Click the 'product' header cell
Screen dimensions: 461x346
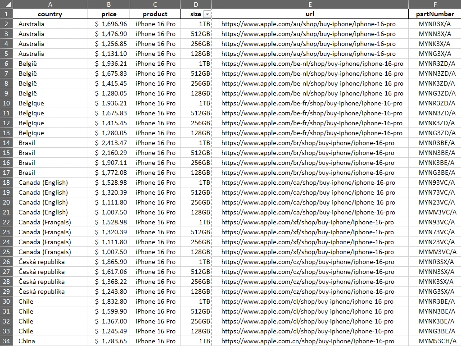click(155, 14)
